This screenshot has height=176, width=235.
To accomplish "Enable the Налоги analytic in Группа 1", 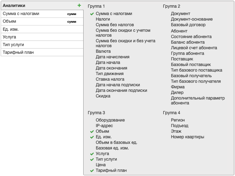I will 103,19.
